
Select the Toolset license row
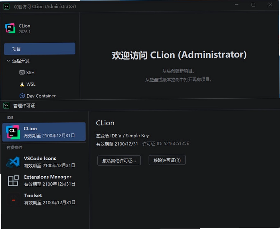click(44, 199)
